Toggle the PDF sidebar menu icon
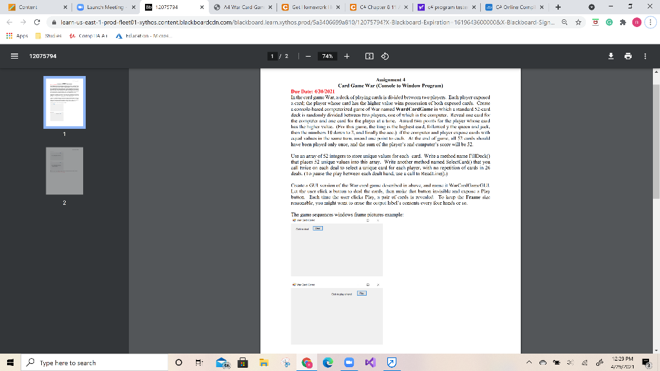 tap(14, 56)
